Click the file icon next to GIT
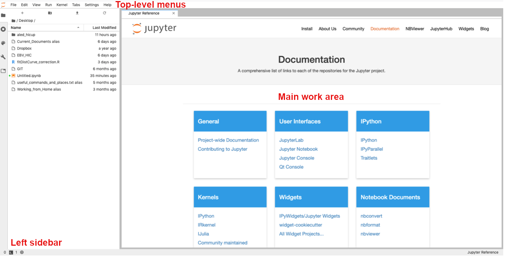Screen dimensions: 505x257 [x=14, y=69]
